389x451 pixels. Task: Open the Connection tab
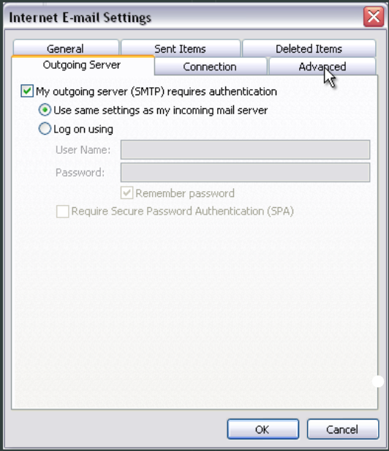click(210, 67)
